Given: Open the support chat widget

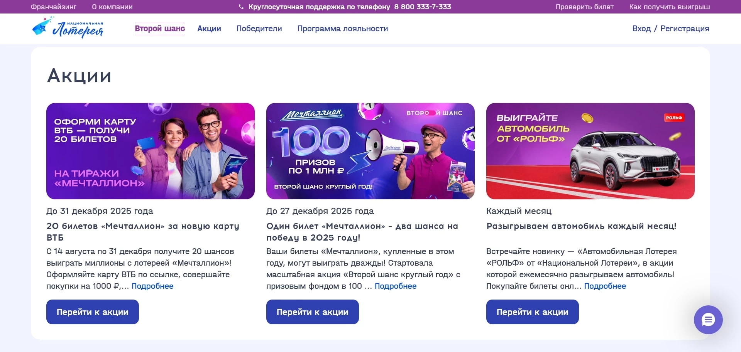Looking at the screenshot, I should (707, 320).
